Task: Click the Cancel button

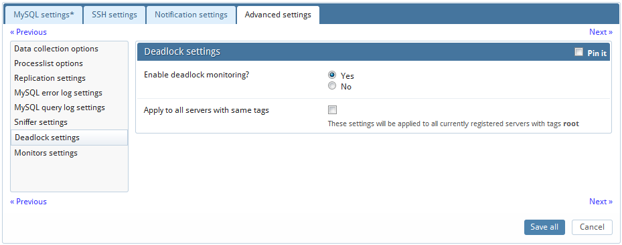Action: pyautogui.click(x=592, y=227)
